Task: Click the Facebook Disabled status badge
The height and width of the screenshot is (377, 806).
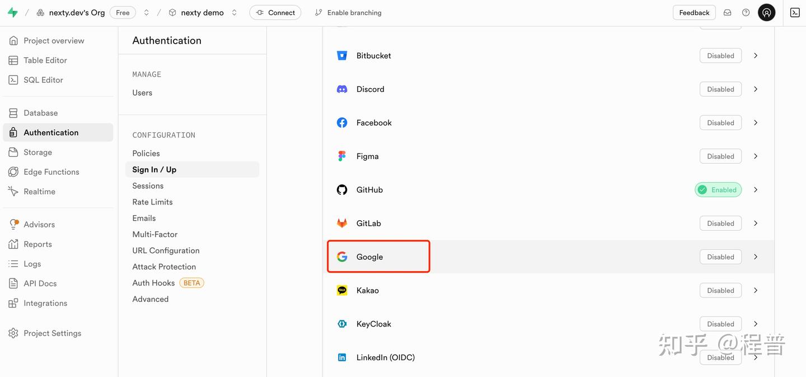Action: 720,123
